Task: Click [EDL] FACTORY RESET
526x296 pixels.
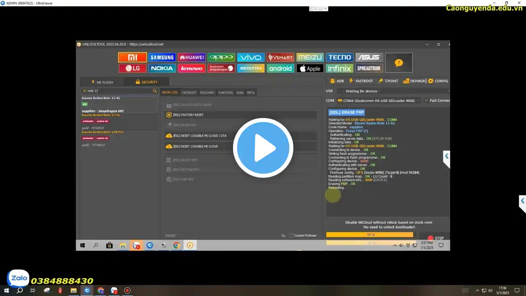Action: pyautogui.click(x=240, y=115)
